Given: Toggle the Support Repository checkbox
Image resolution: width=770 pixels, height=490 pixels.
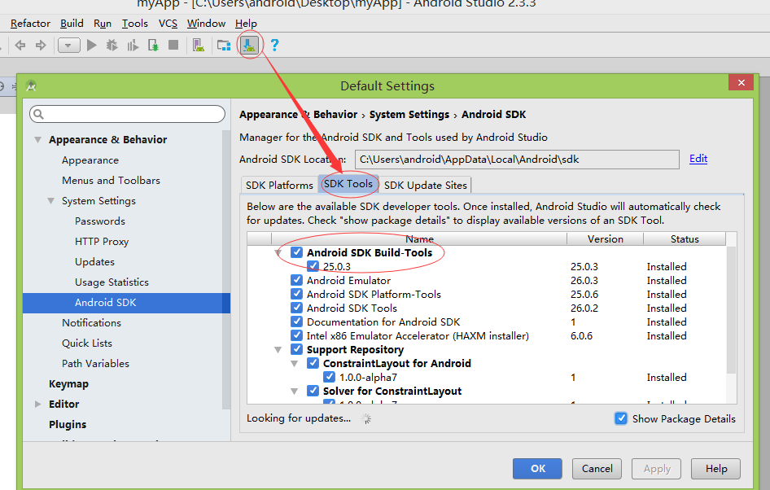Looking at the screenshot, I should 296,349.
